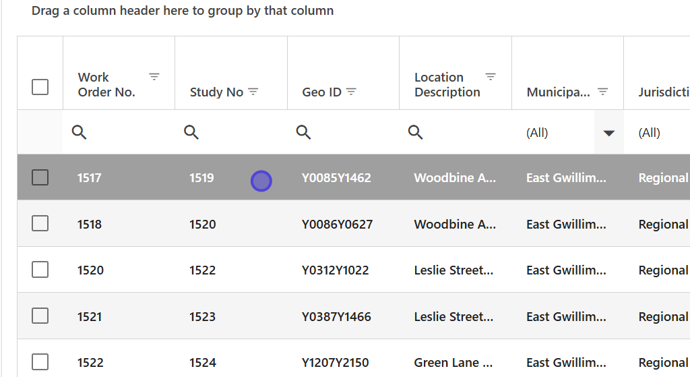Open the Municipality column filter icon
Viewport: 690px width, 377px height.
click(603, 92)
